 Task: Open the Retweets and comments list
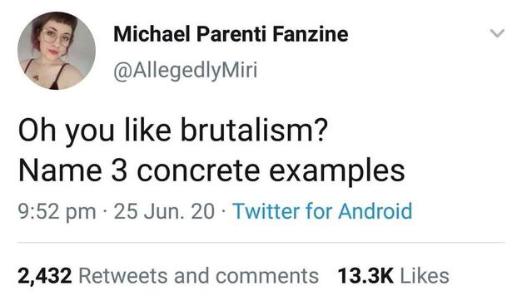coord(198,276)
